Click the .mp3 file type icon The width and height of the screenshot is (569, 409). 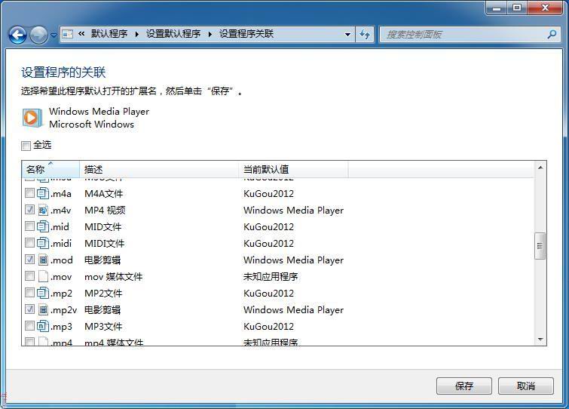(x=43, y=327)
